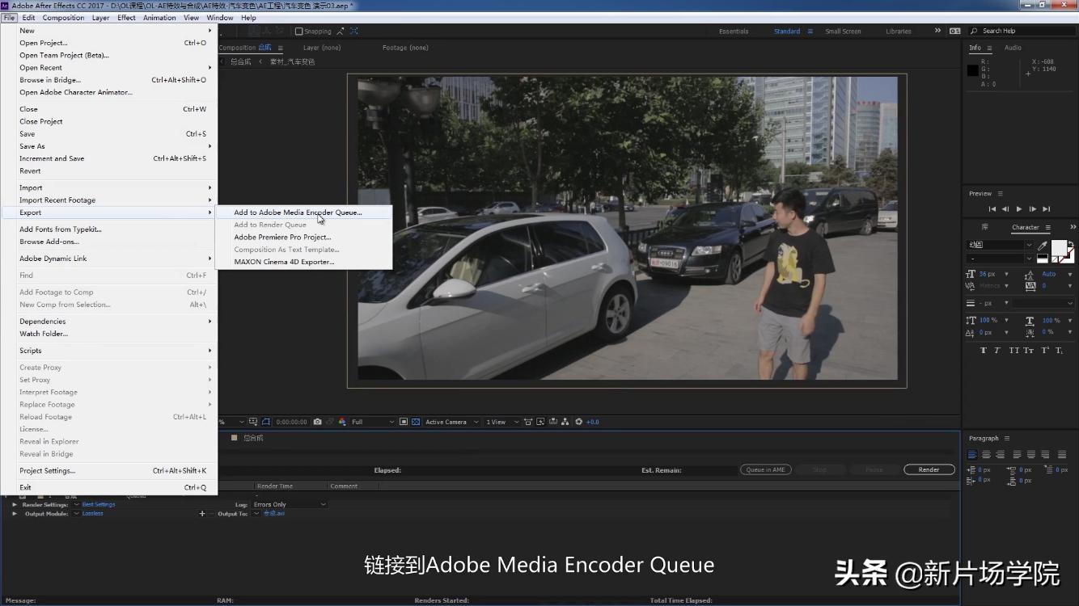
Task: Toggle the Region of Interest button
Action: [x=404, y=422]
